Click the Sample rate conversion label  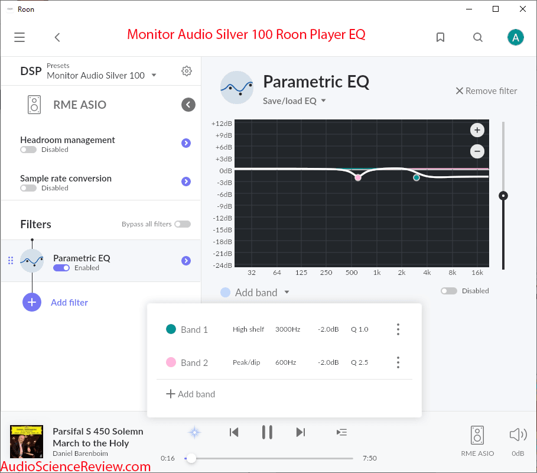pos(66,178)
